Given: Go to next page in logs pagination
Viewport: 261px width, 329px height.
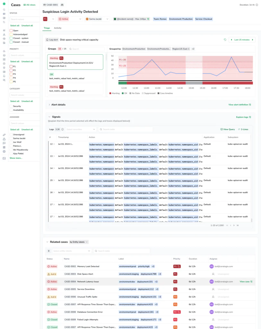Looking at the screenshot, I should pyautogui.click(x=234, y=225).
